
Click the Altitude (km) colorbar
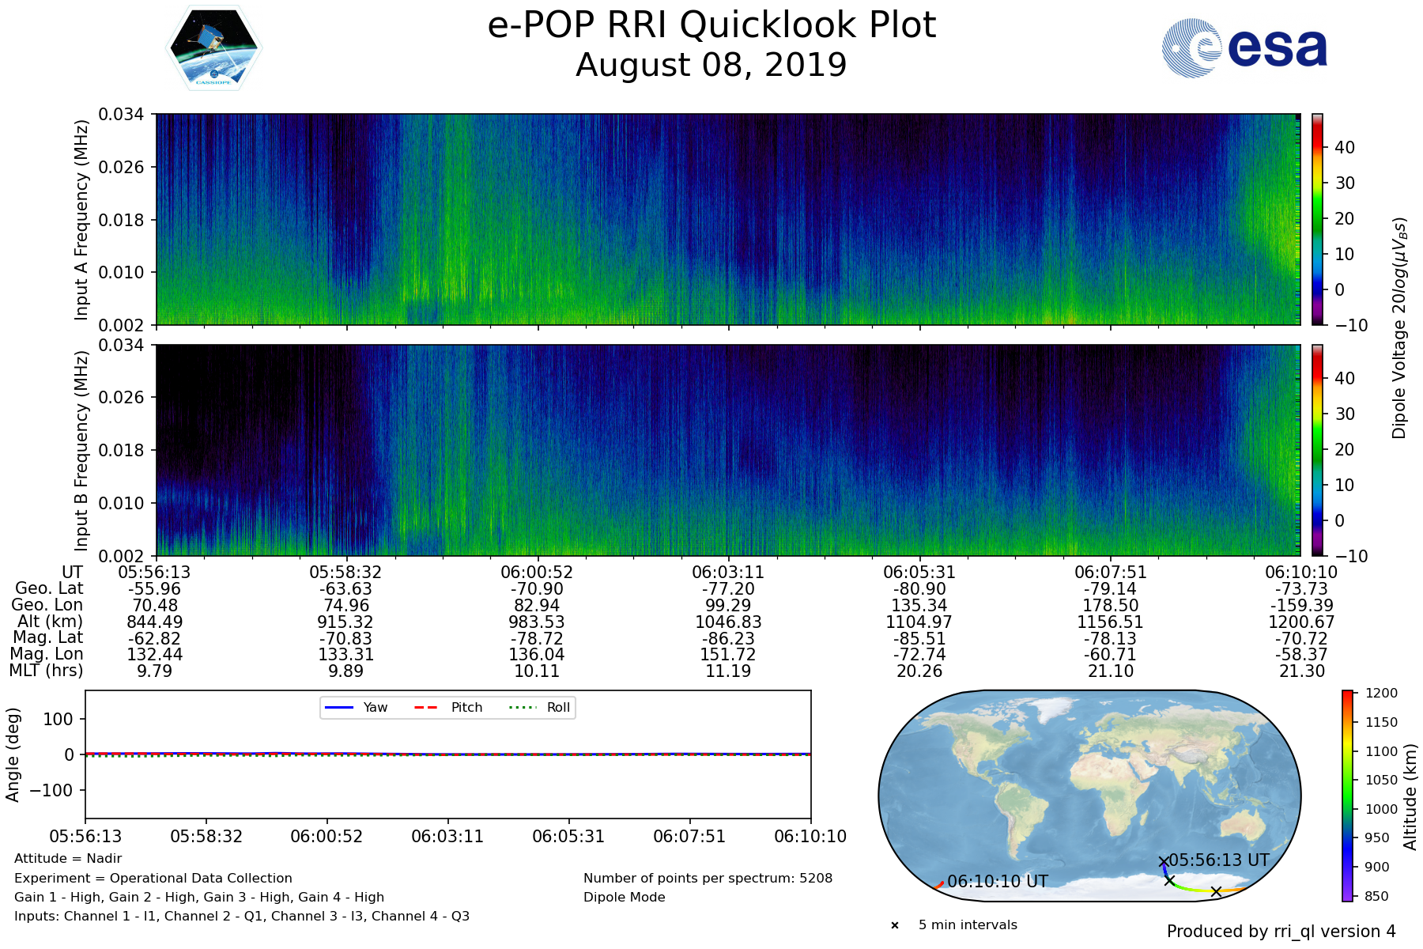[1348, 796]
